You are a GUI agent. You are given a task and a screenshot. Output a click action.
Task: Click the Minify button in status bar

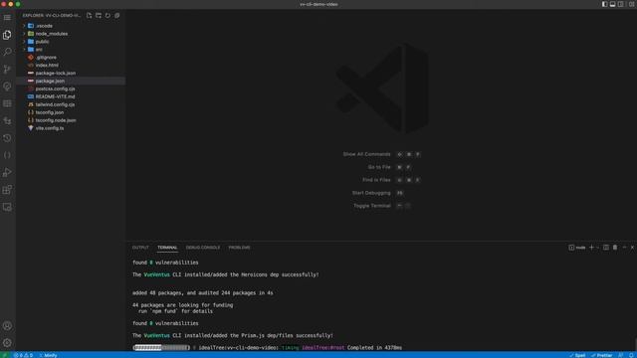(48, 355)
